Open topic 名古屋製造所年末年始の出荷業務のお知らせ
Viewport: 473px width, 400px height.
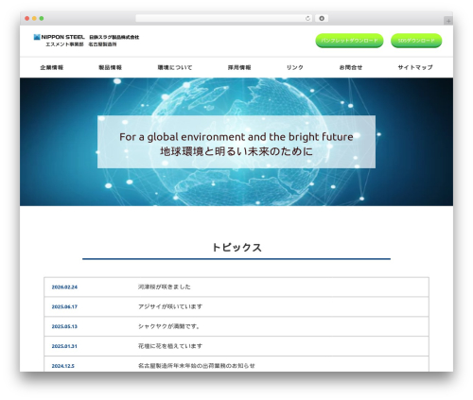click(197, 366)
